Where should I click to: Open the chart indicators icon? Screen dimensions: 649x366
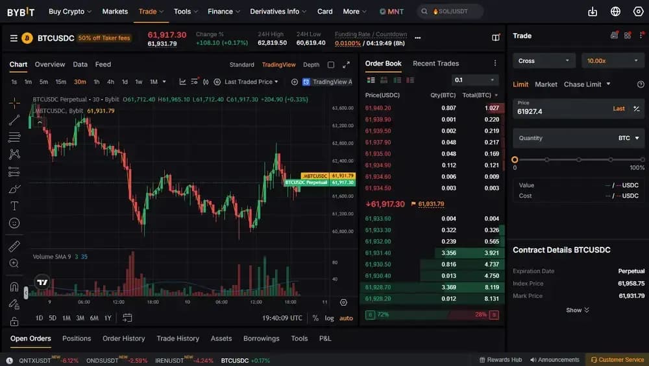(x=195, y=82)
